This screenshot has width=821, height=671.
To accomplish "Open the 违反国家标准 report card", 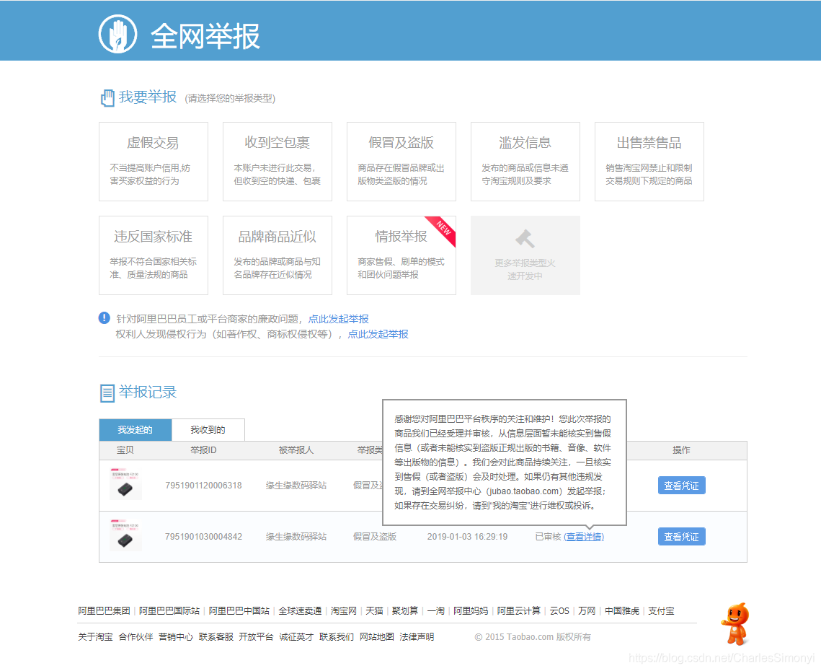I will pos(154,255).
